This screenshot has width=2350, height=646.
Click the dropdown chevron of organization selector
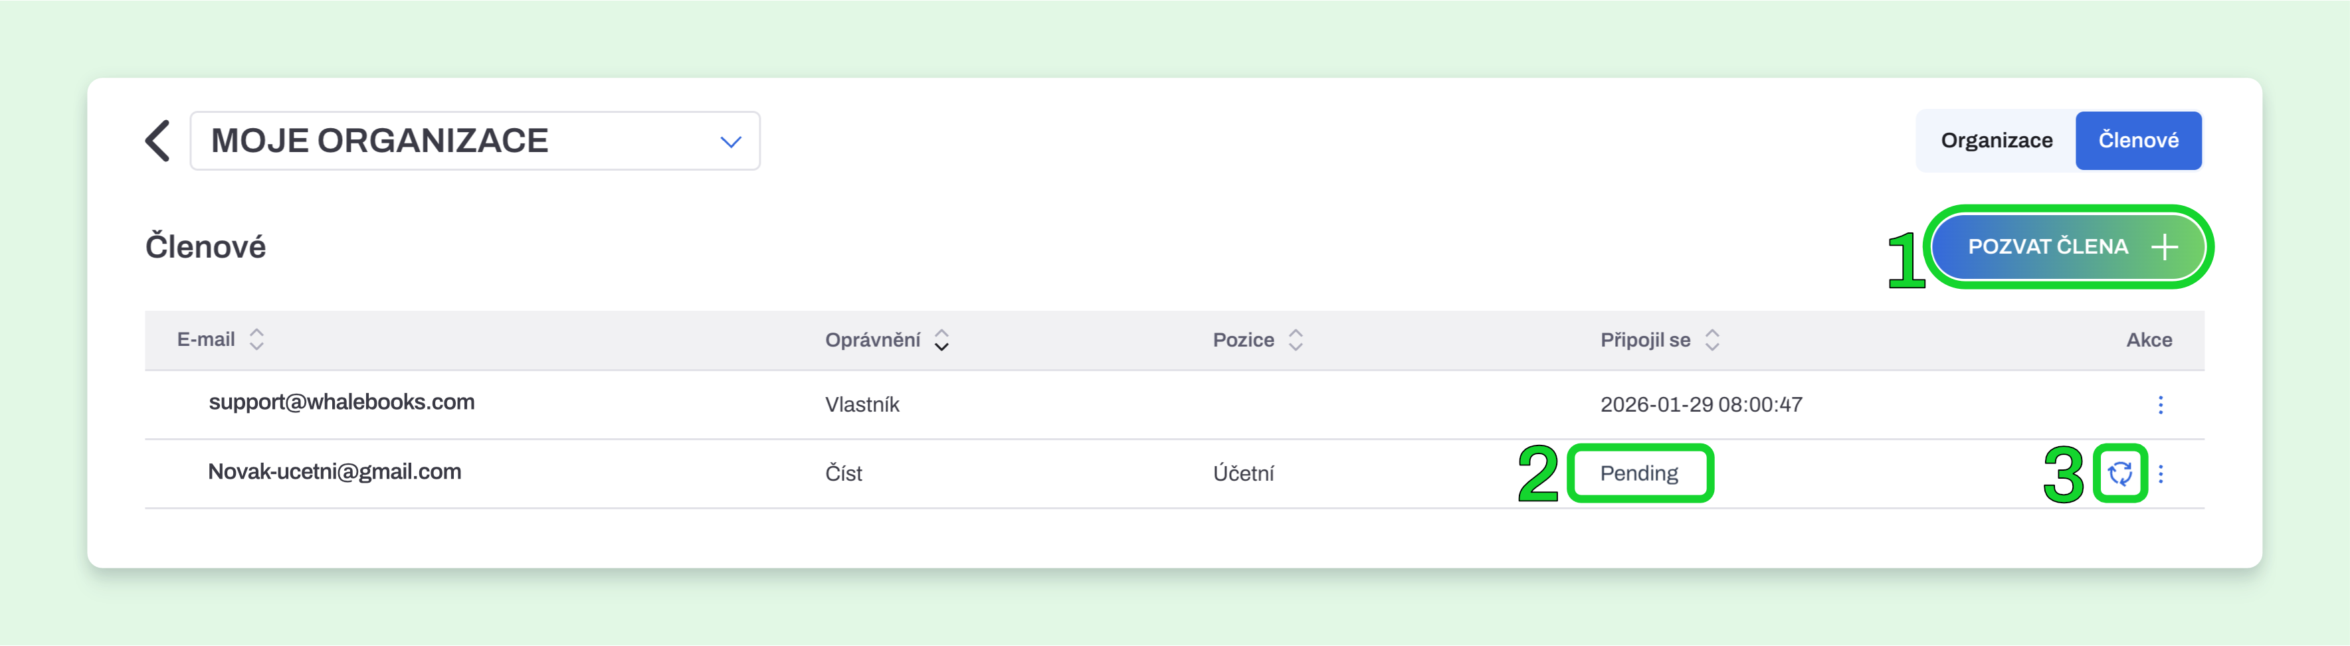[x=730, y=141]
